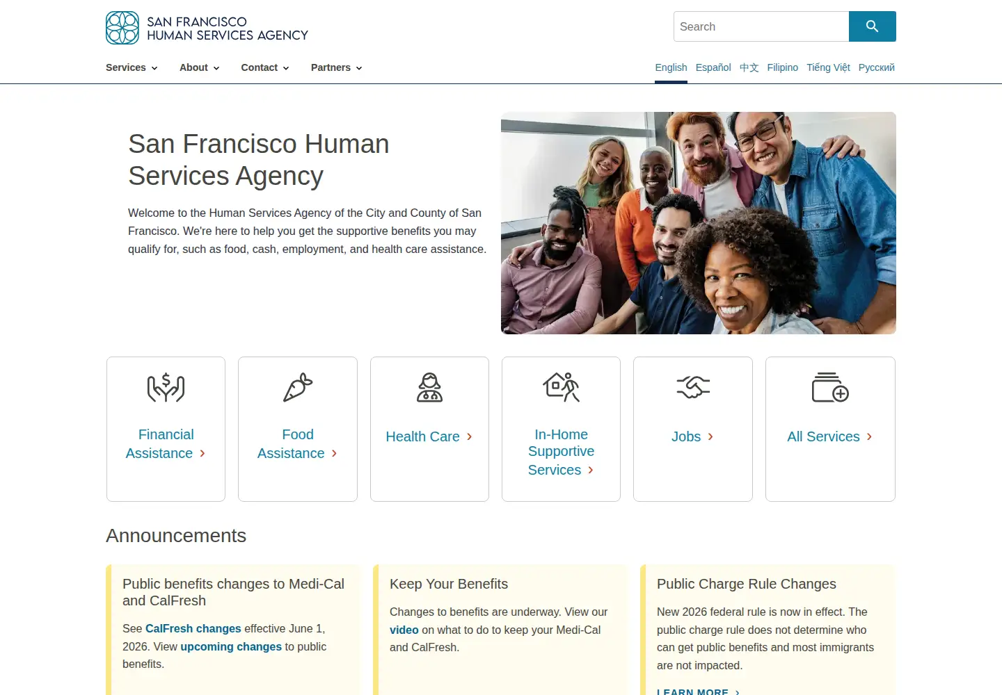Click the search magnifier button
Viewport: 1002px width, 695px height.
[872, 26]
